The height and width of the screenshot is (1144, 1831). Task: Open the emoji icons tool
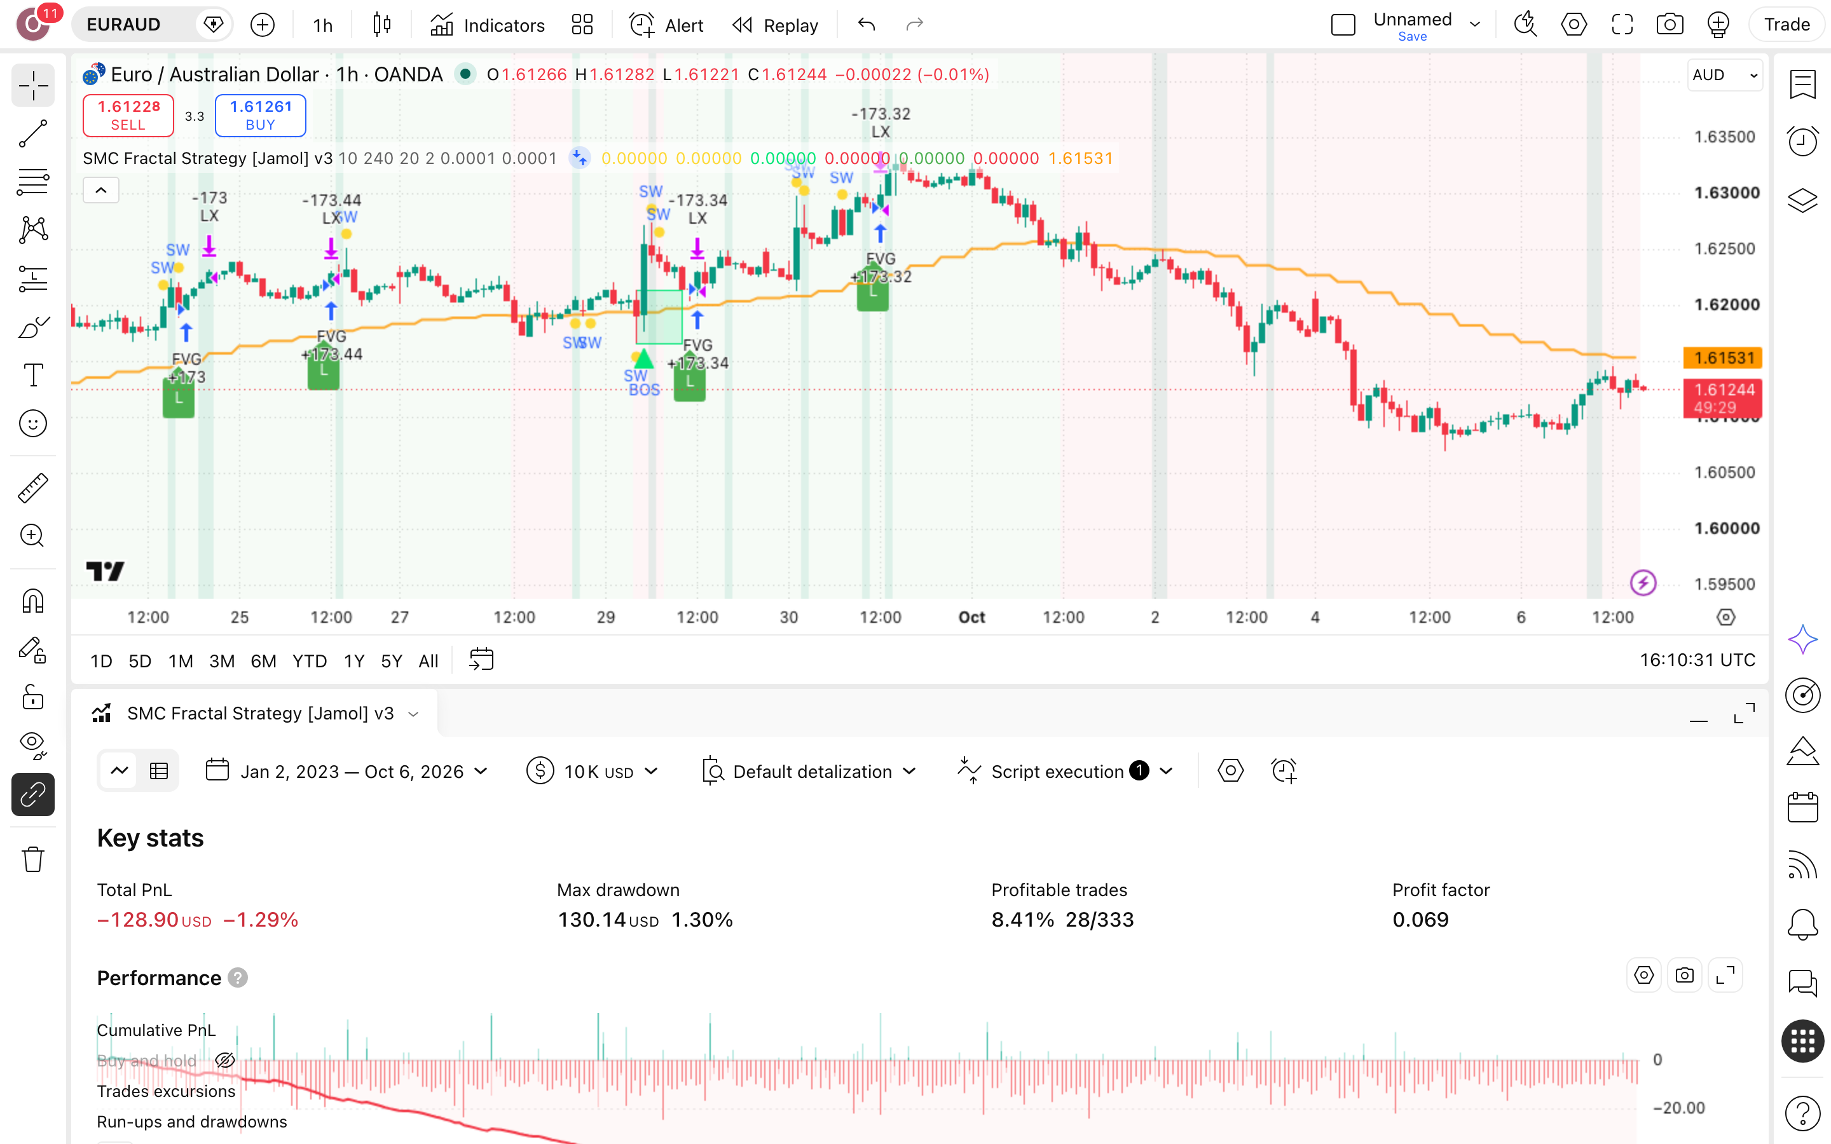point(32,424)
